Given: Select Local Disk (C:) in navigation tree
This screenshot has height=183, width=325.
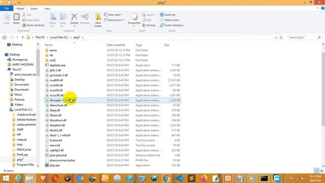Looking at the screenshot, I should [23, 110].
